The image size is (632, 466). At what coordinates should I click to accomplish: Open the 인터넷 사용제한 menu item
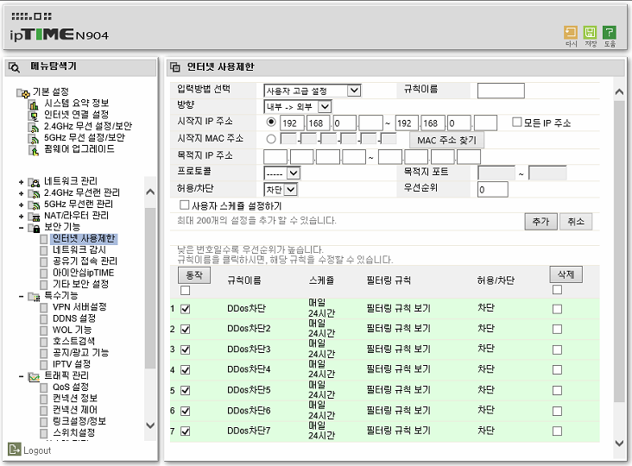84,238
